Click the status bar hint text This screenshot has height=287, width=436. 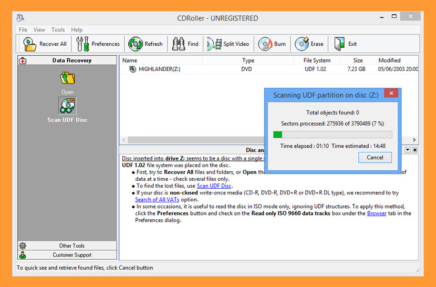pyautogui.click(x=85, y=268)
